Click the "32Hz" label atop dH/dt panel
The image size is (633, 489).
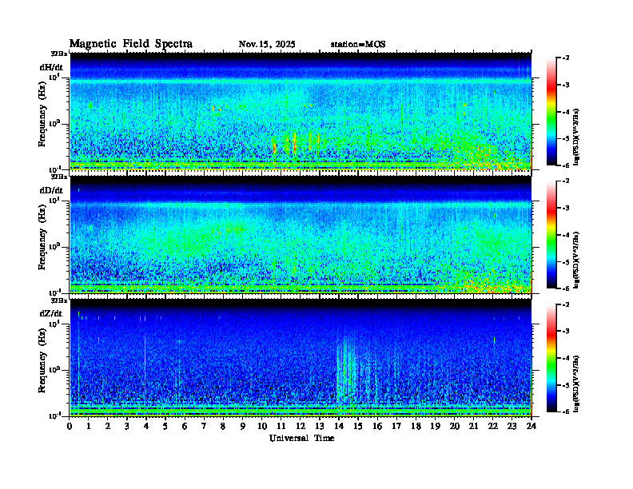point(59,54)
